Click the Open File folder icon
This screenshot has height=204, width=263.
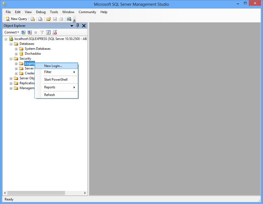click(49, 19)
